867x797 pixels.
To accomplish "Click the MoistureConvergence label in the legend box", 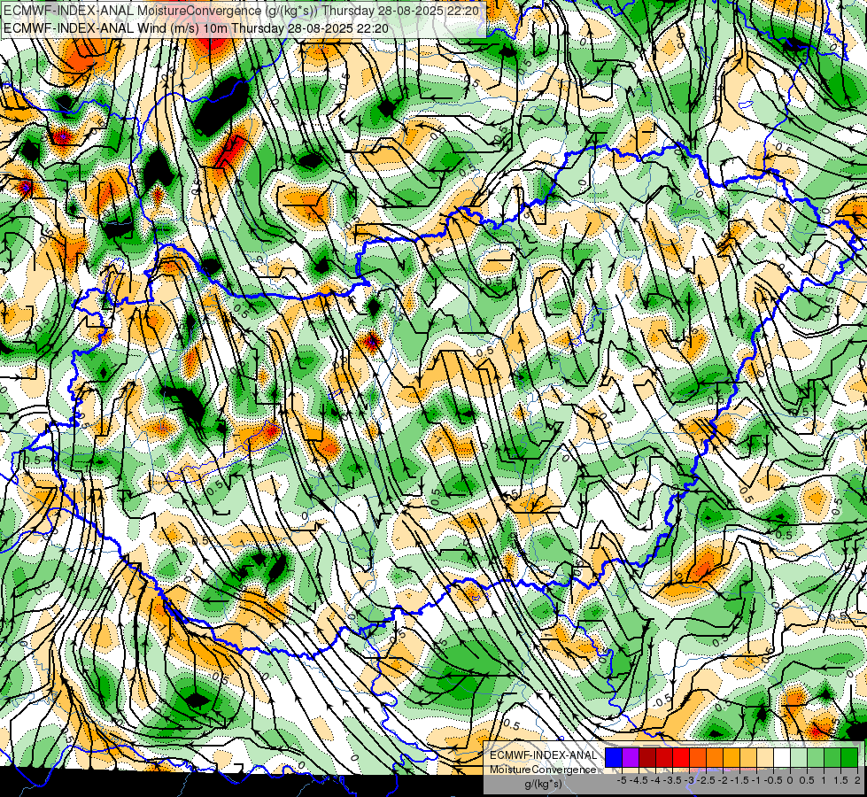I will [543, 770].
